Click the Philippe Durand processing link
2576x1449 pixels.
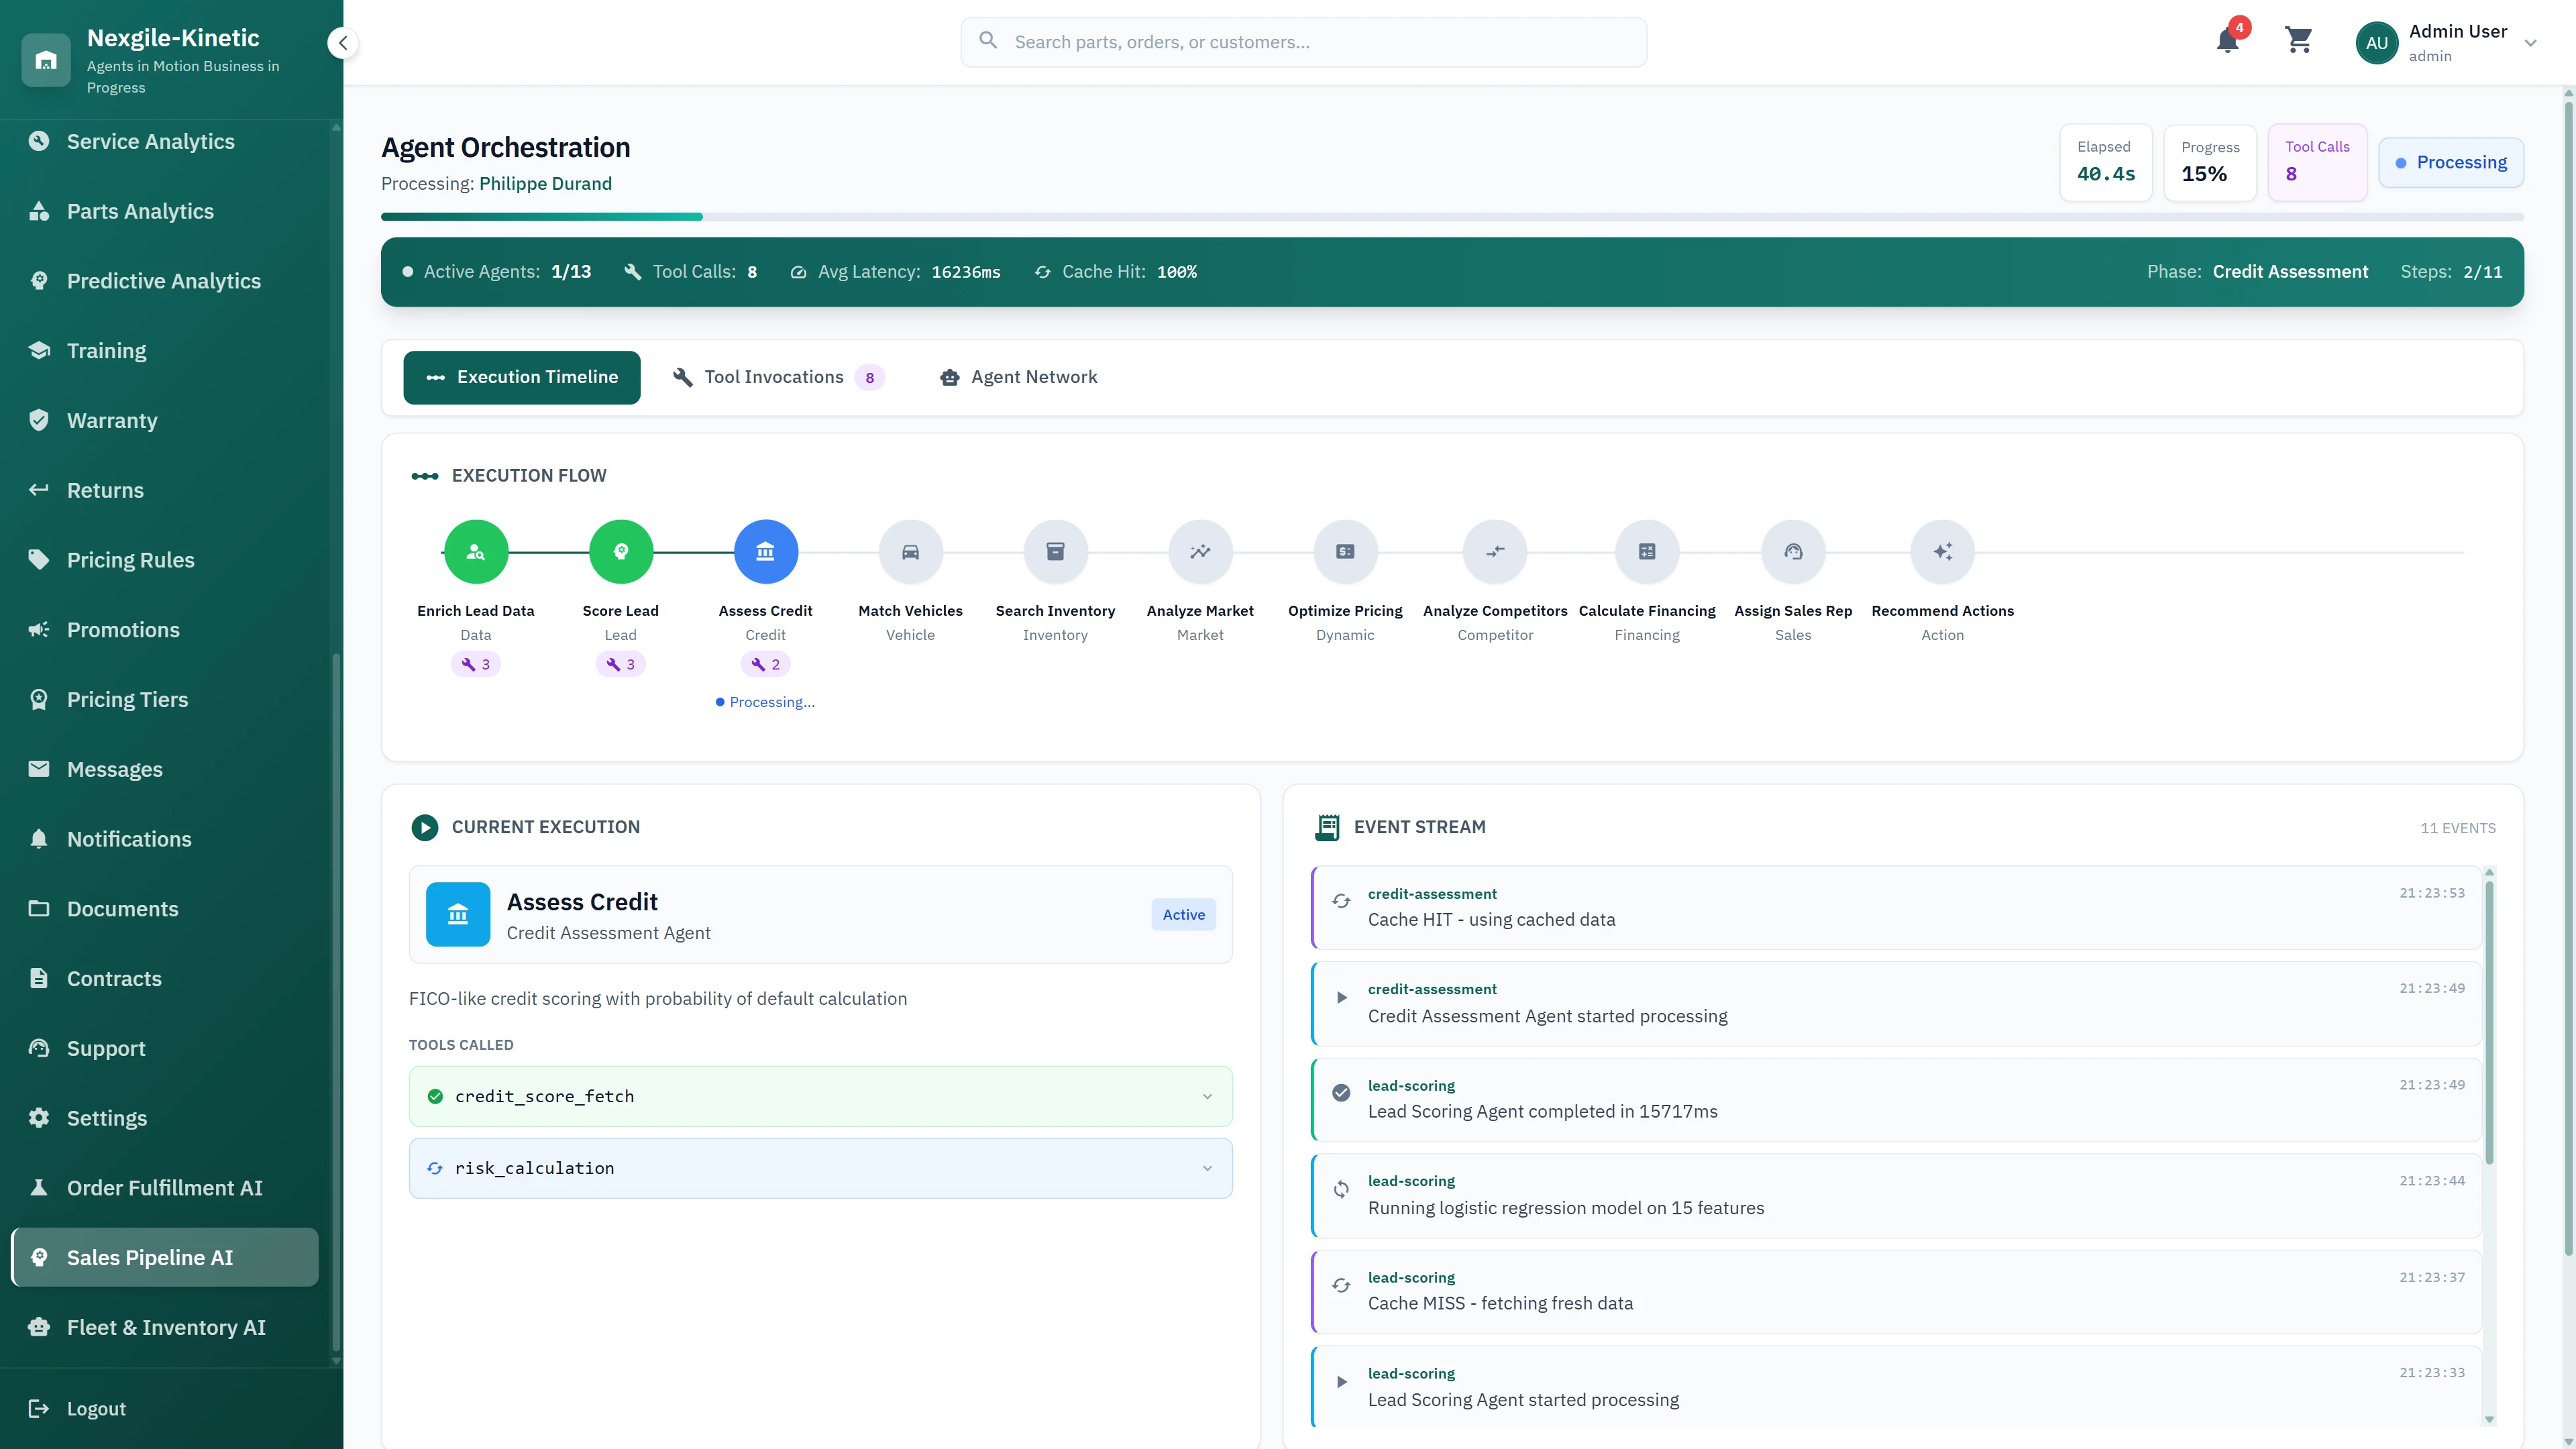pos(546,183)
